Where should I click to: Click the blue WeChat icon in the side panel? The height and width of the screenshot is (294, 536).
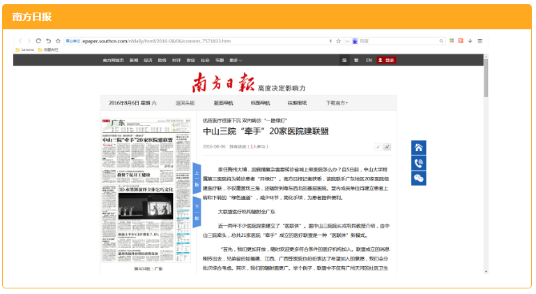click(x=419, y=178)
